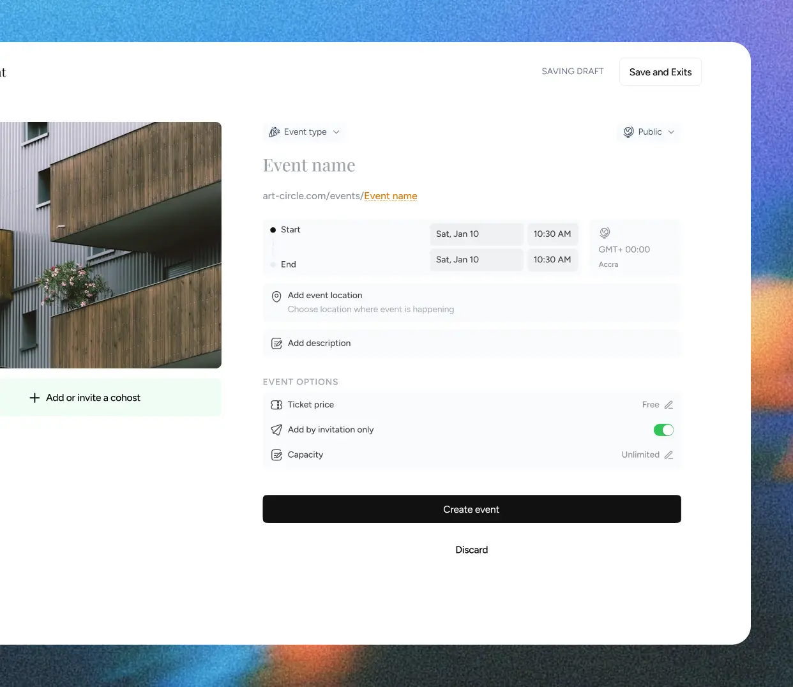
Task: Toggle the Add by invitation only switch
Action: [663, 430]
